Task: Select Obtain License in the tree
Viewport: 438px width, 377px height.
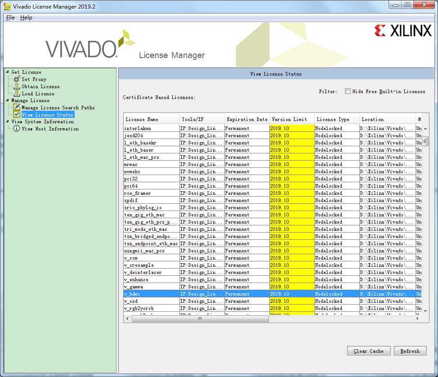Action: (40, 87)
